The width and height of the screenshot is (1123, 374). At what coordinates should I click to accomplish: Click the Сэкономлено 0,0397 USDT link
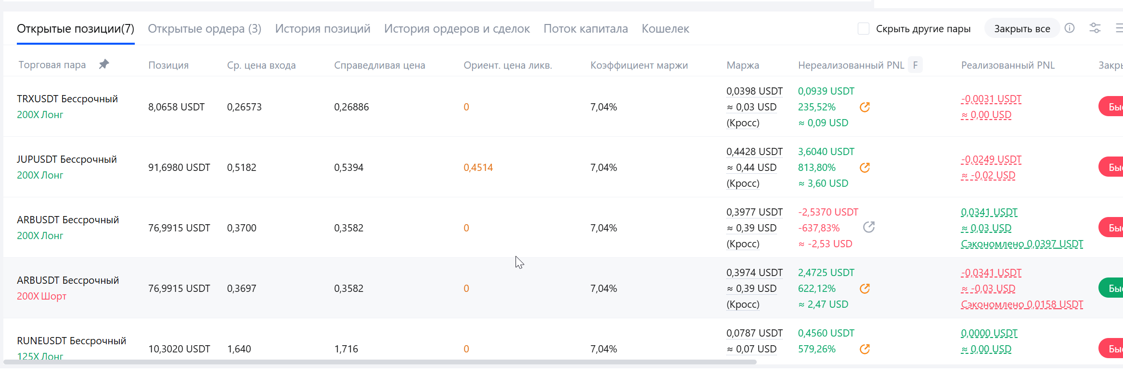(1022, 244)
